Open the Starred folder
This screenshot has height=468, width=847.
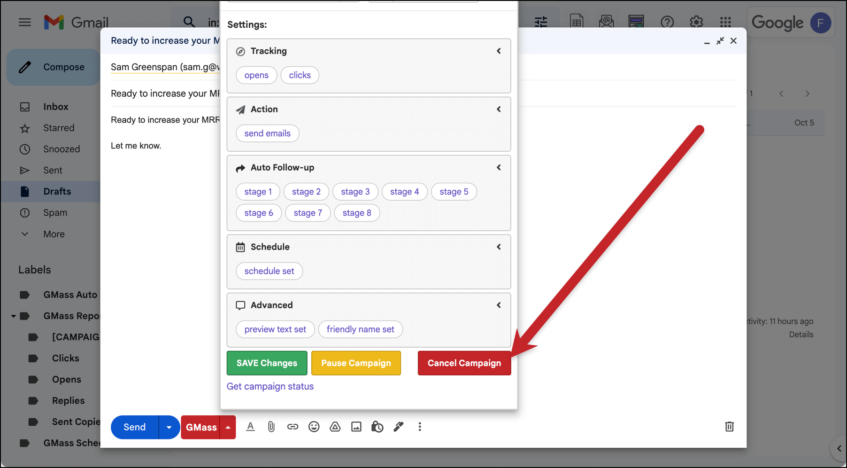(x=59, y=128)
